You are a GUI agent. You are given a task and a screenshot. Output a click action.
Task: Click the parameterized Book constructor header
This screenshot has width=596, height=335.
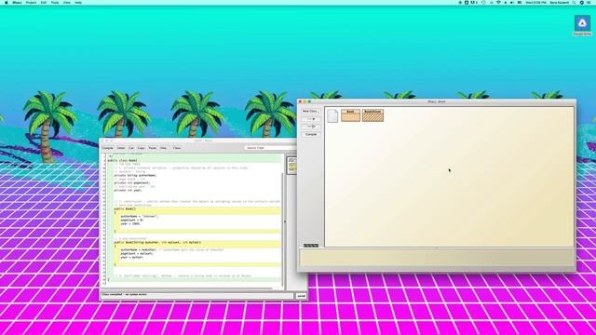[157, 242]
